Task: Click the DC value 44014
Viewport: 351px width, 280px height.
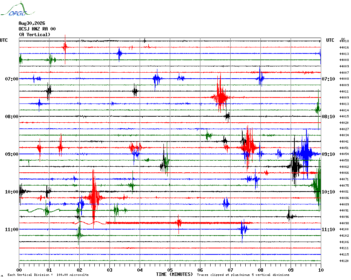Action: 344,110
